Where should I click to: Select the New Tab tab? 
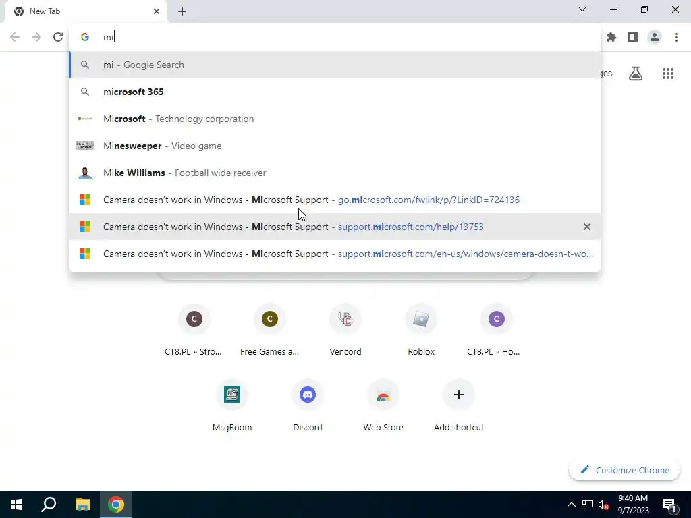(x=86, y=11)
